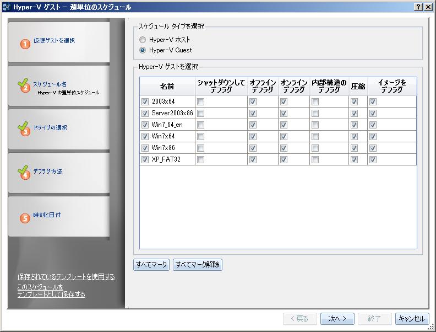Toggle オンライン デフラグ for 2003x64
Screen dimensions: 436x332
coord(284,101)
